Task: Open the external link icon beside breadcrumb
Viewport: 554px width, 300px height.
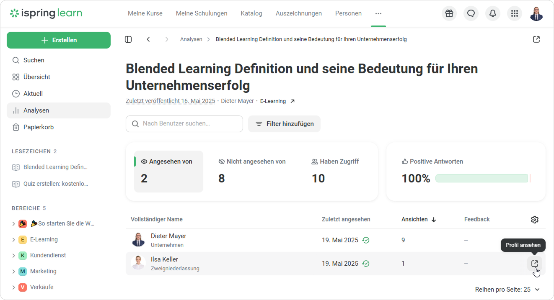Action: (x=536, y=39)
